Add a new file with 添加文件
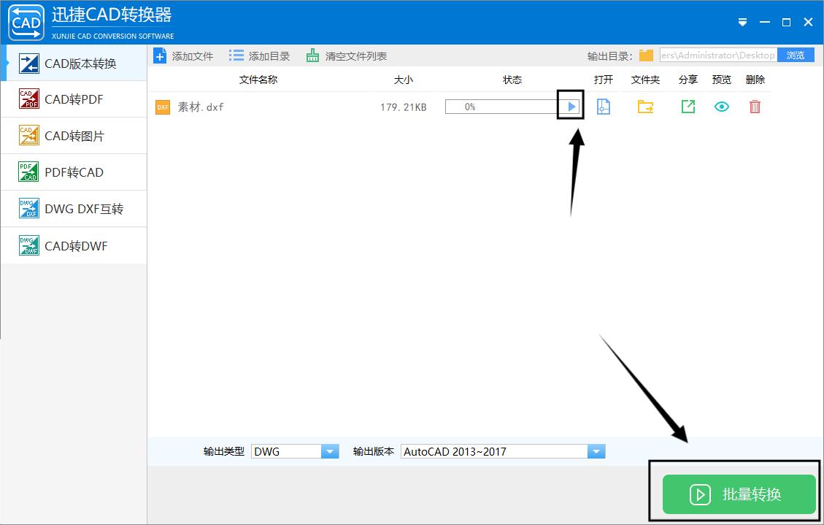Image resolution: width=824 pixels, height=525 pixels. pyautogui.click(x=187, y=55)
